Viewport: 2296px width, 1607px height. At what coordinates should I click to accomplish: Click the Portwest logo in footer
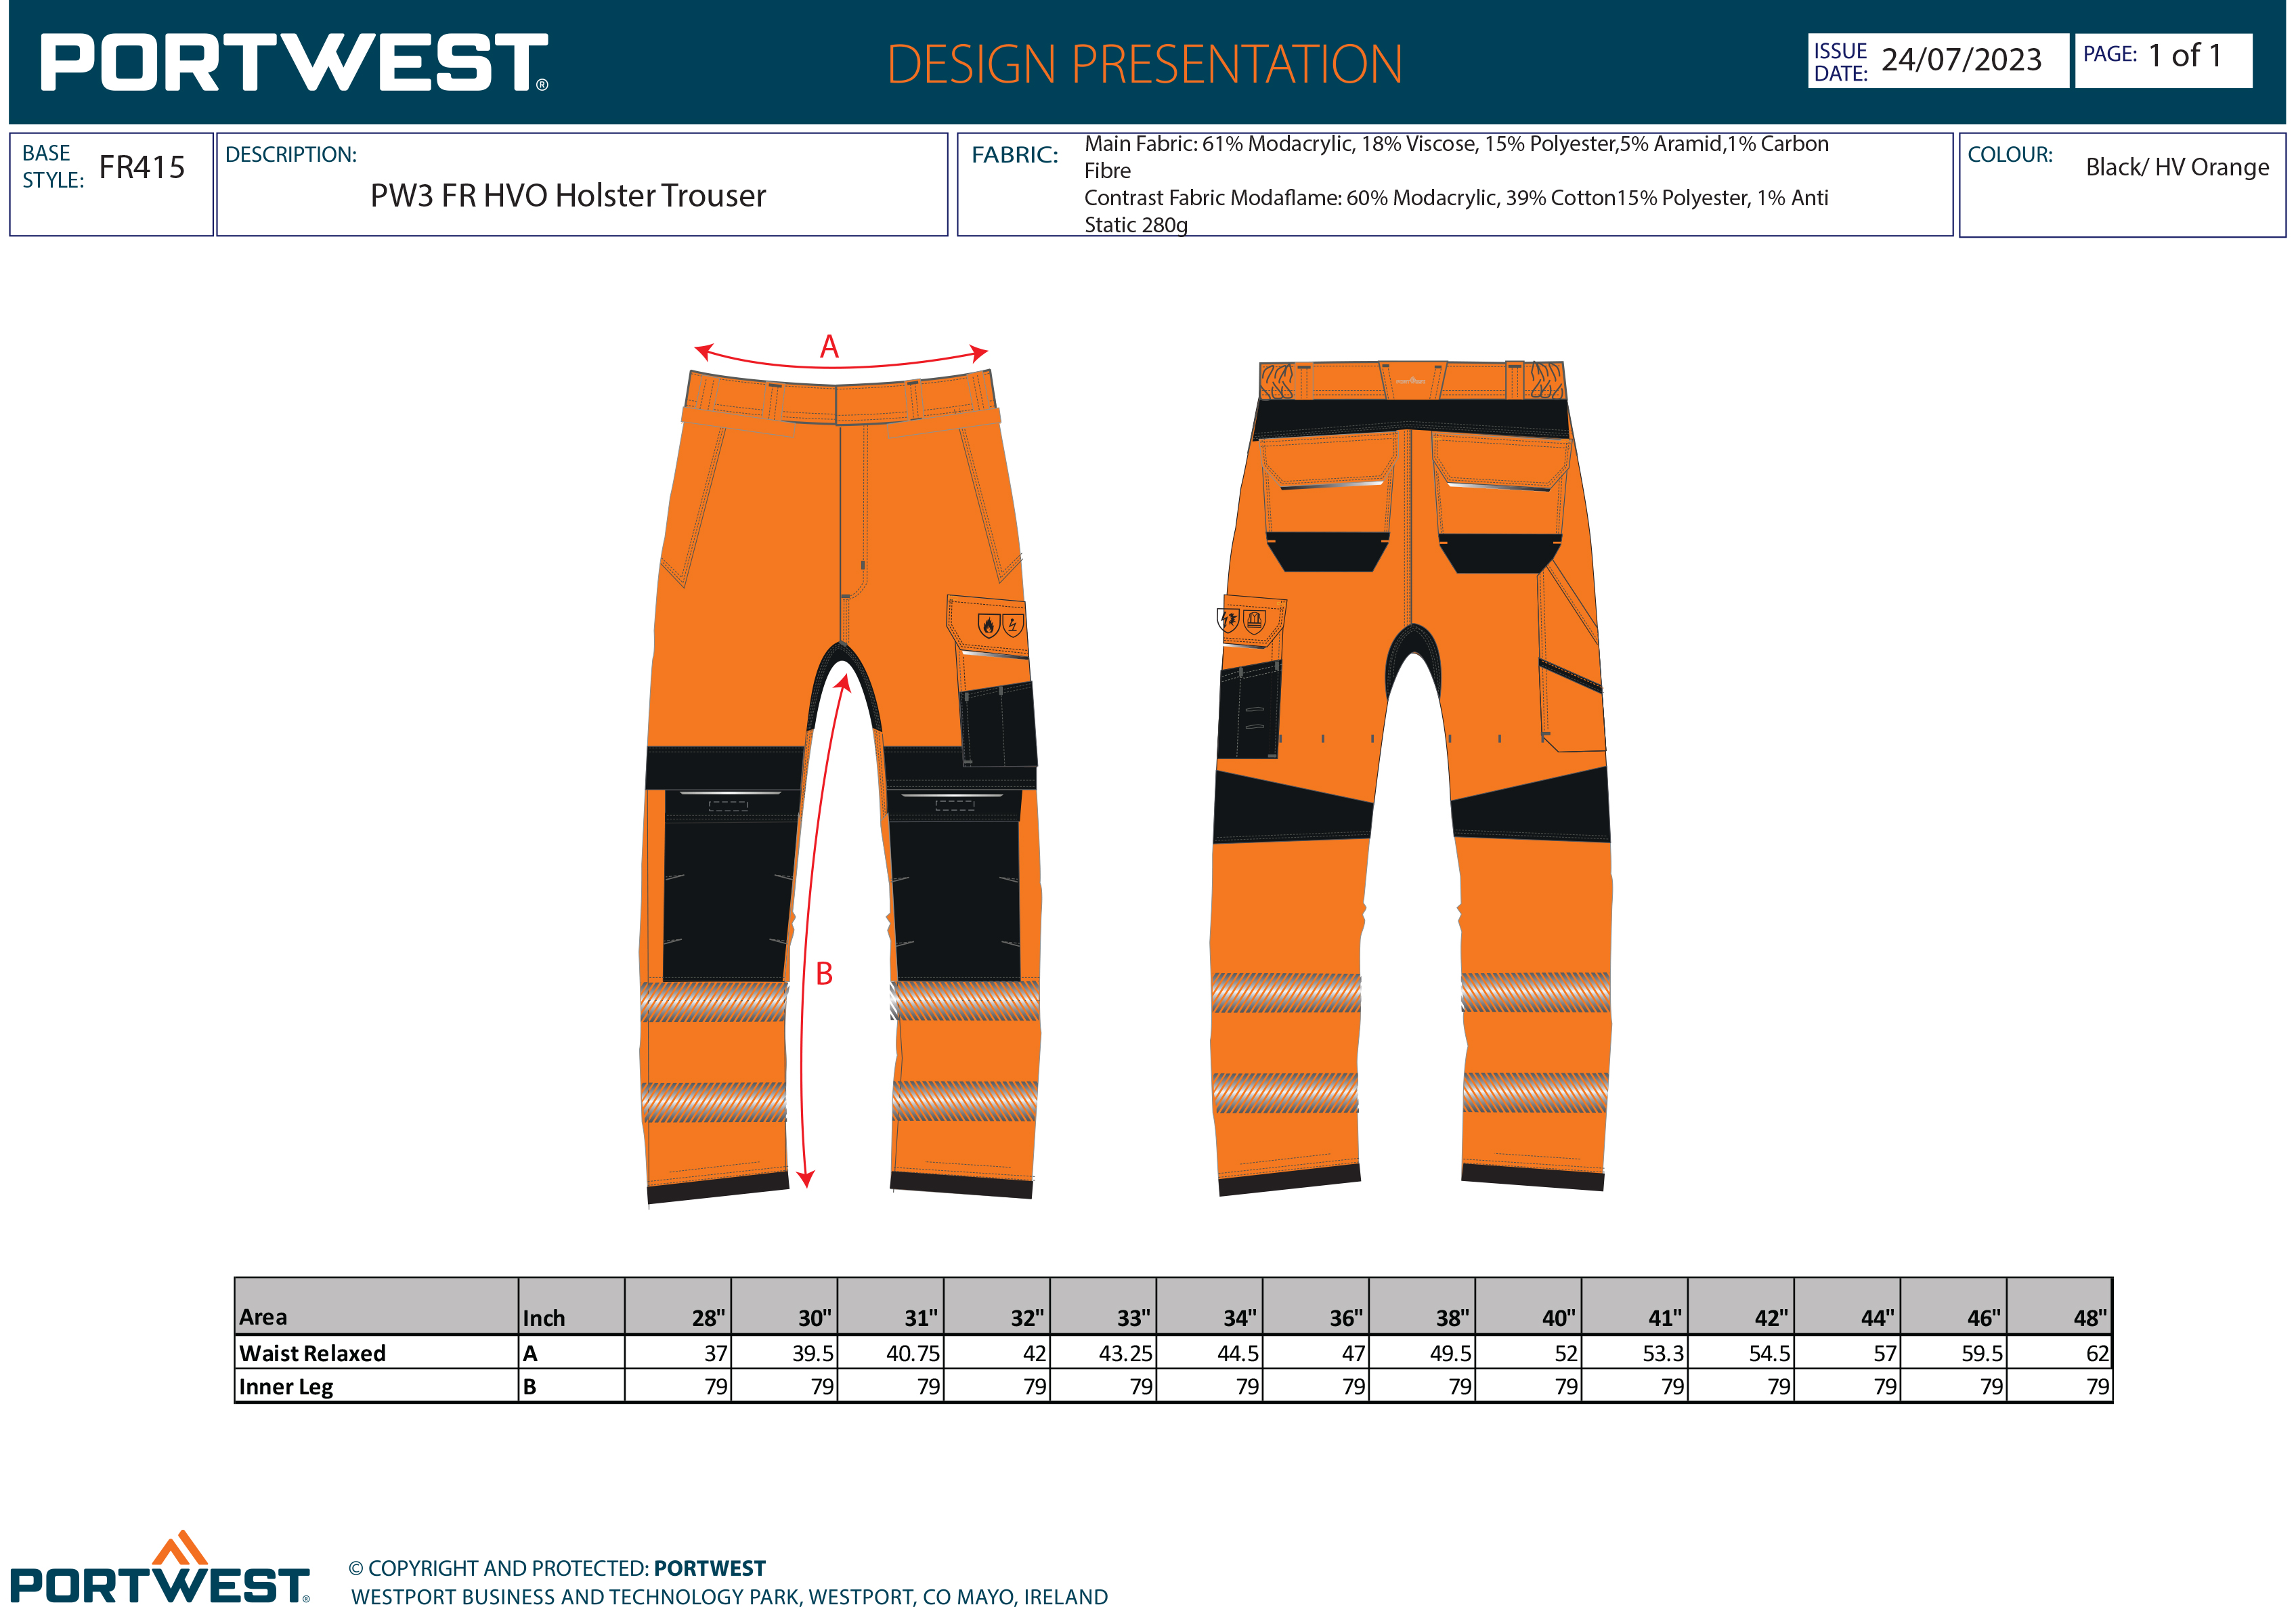[160, 1585]
